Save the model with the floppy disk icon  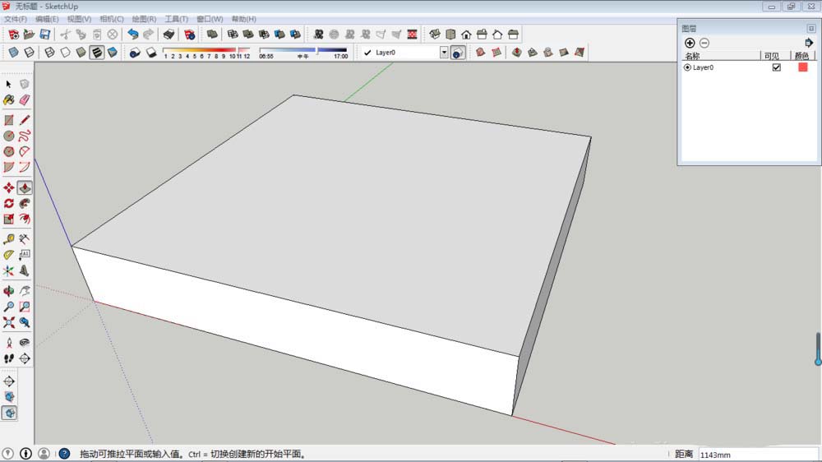tap(45, 35)
